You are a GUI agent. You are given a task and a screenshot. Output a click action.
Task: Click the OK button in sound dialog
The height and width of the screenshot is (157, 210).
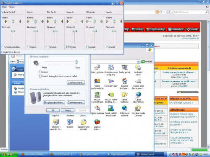coord(53,111)
